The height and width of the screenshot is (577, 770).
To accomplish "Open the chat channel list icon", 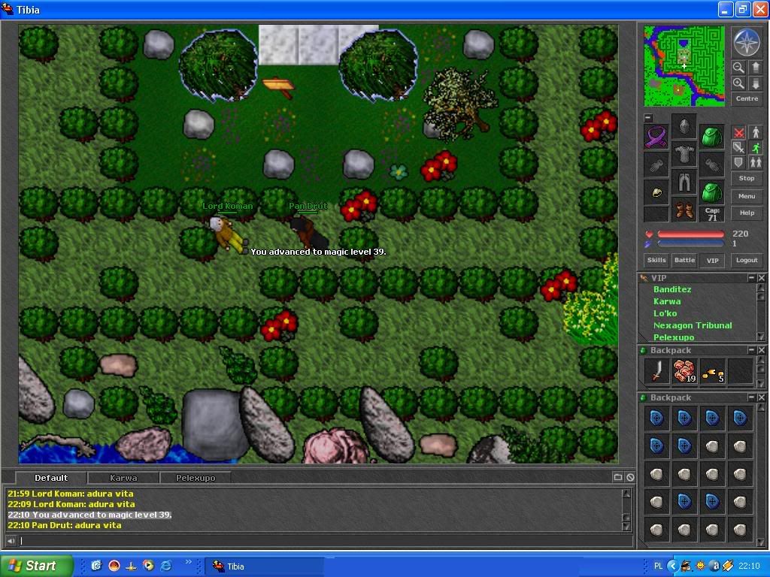I will (x=618, y=477).
